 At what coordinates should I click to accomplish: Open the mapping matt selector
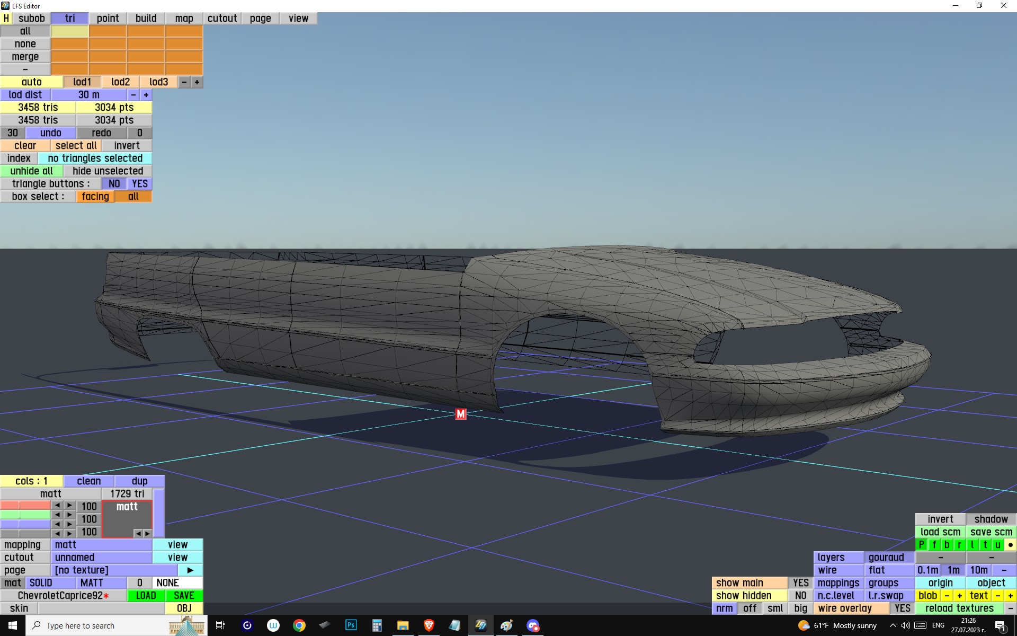101,545
